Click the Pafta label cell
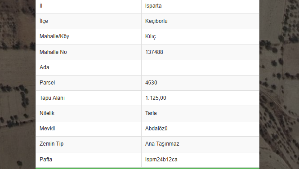 89,160
